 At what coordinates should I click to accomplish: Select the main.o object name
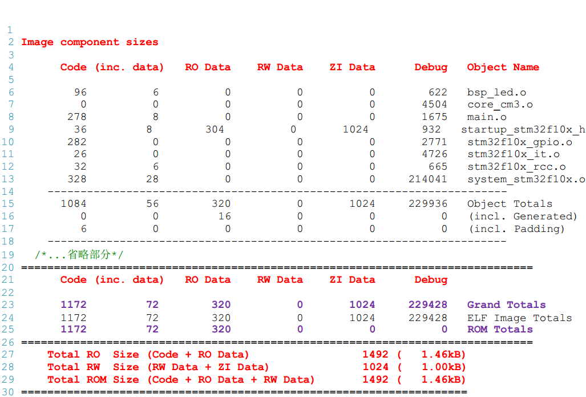[487, 117]
